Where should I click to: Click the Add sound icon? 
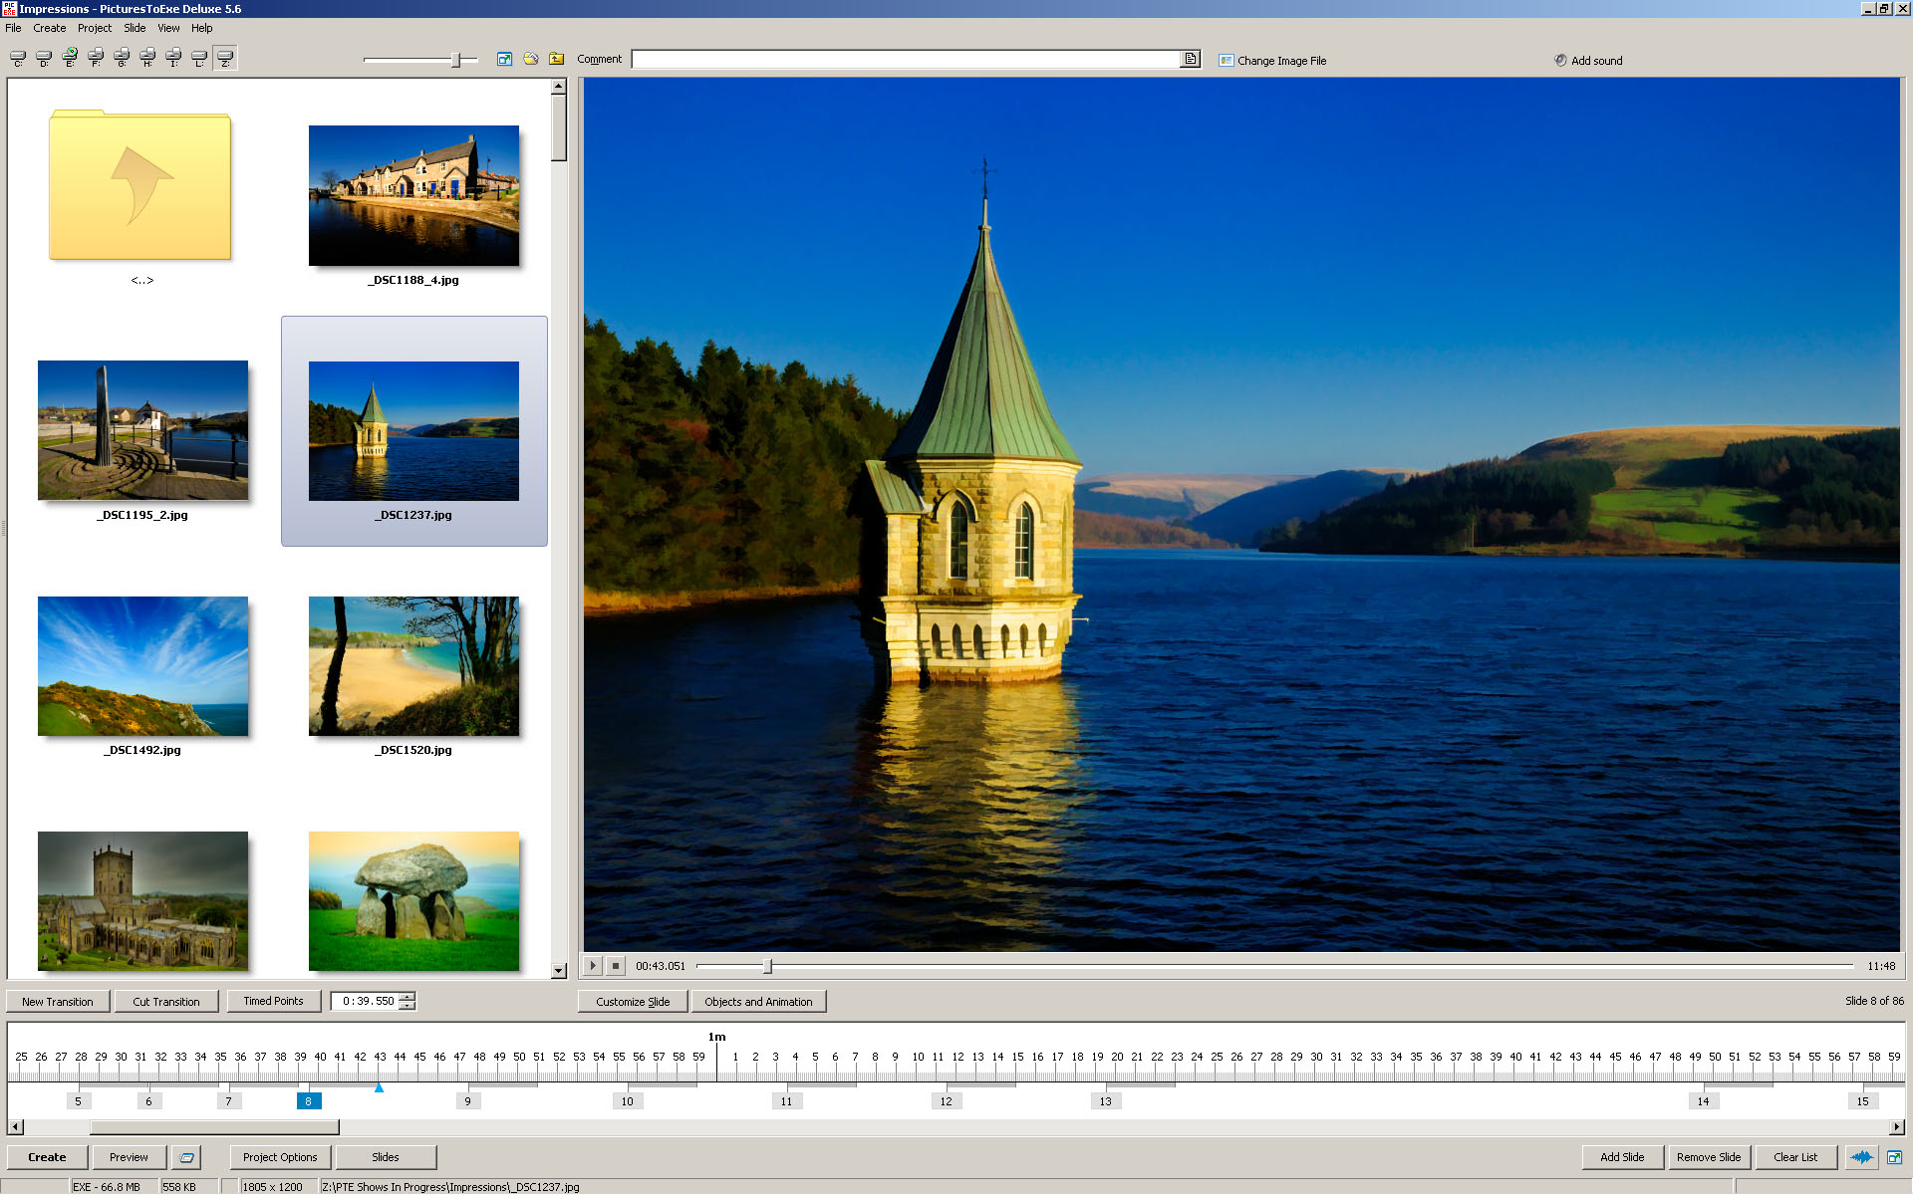[x=1560, y=61]
